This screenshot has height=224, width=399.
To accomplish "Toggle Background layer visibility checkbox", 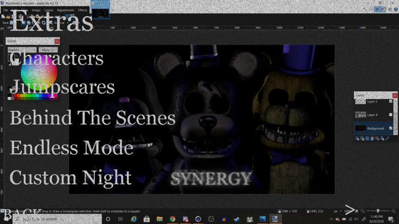I will click(391, 128).
